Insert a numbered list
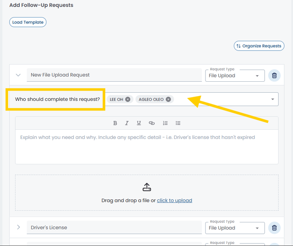 165,123
